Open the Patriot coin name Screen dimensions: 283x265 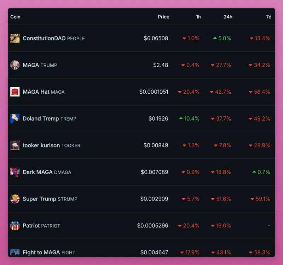[31, 226]
